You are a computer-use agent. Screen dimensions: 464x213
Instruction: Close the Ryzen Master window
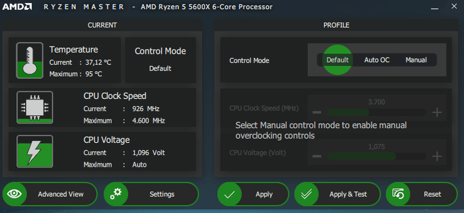coord(454,6)
